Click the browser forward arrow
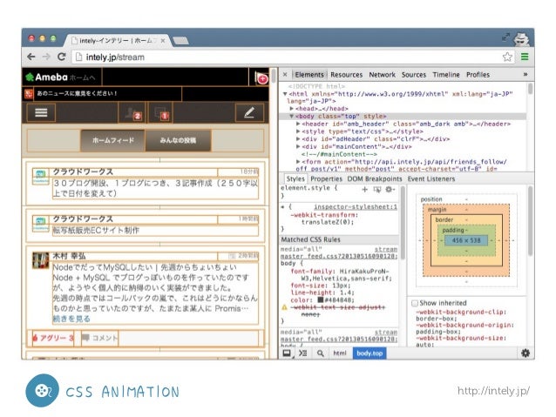Screen dimensions: 556x417 [46, 57]
